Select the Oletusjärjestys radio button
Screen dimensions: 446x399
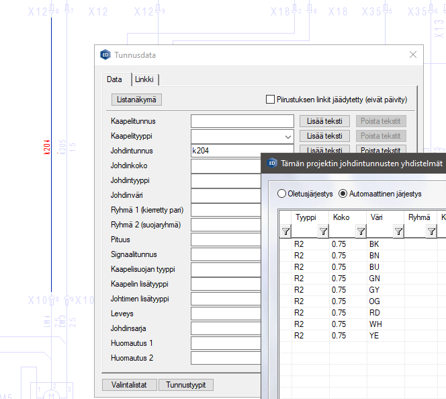click(x=282, y=194)
